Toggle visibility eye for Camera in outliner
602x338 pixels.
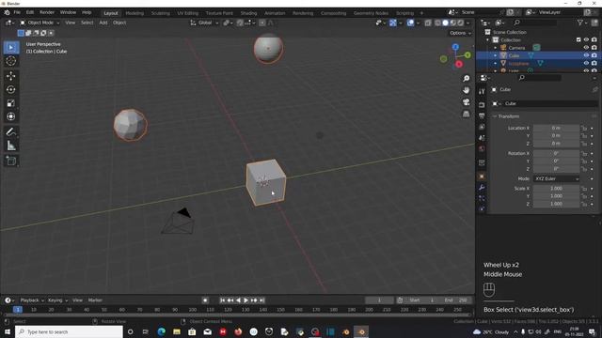point(586,48)
